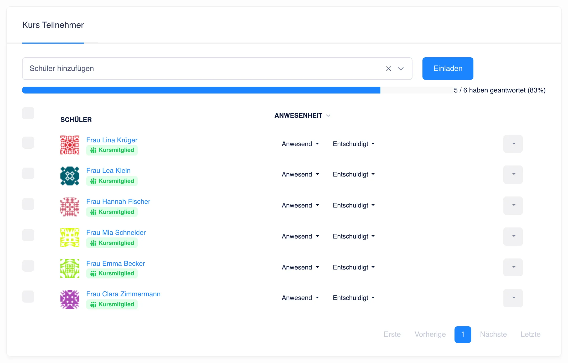568x363 pixels.
Task: Clear the Schüler hinzufügen field with X
Action: click(388, 69)
